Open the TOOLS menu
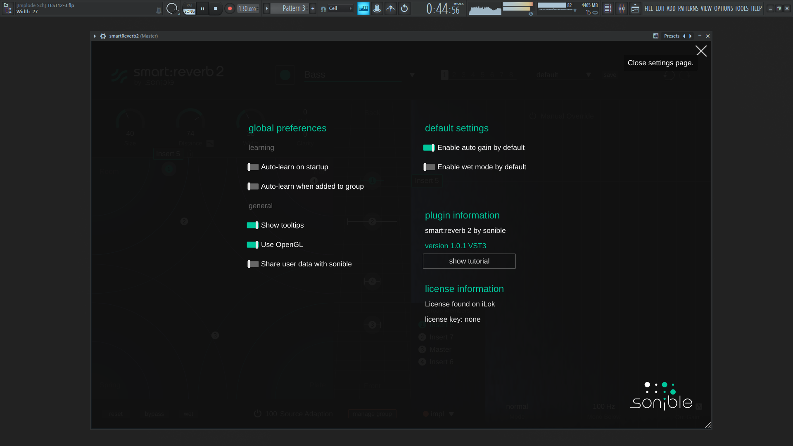This screenshot has width=793, height=446. (x=742, y=8)
